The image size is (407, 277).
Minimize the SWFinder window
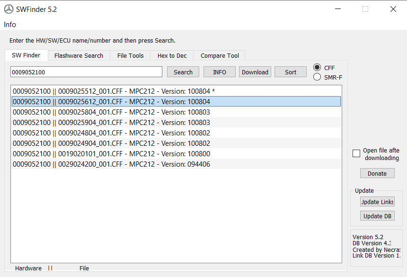point(338,9)
